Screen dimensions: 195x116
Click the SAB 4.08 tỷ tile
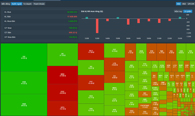[145, 73]
